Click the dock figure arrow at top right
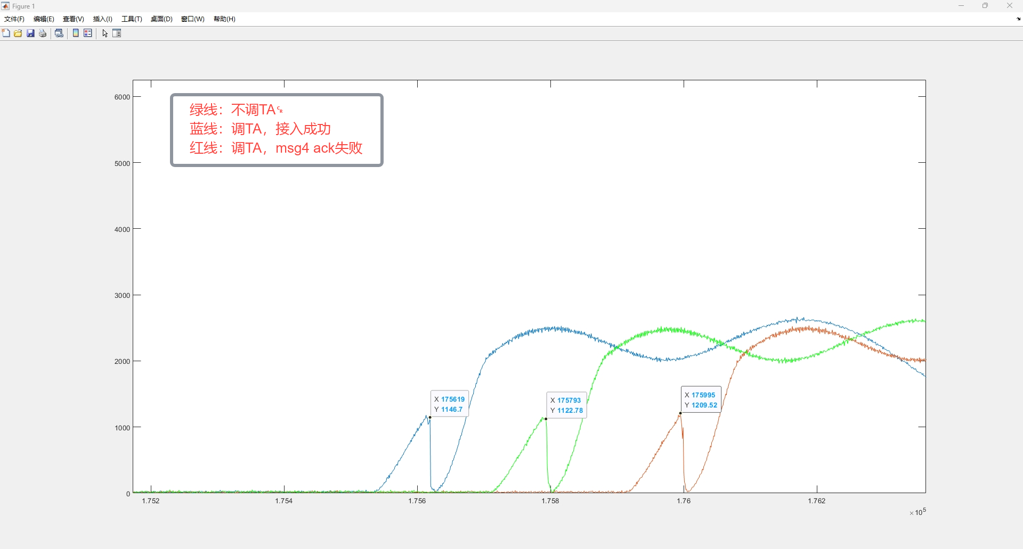This screenshot has width=1023, height=549. click(1018, 19)
